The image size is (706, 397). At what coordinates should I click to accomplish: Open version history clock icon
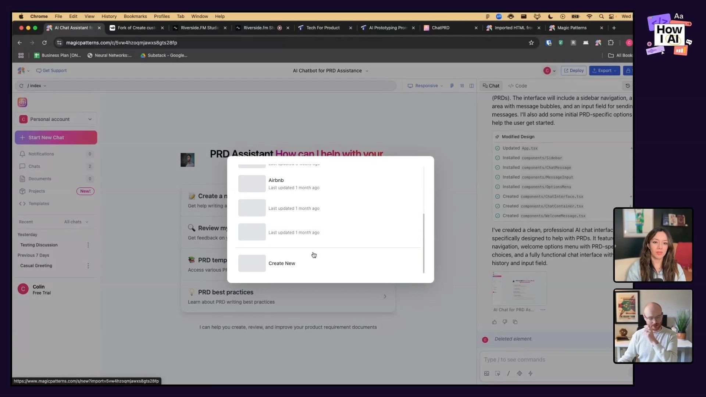pyautogui.click(x=628, y=86)
